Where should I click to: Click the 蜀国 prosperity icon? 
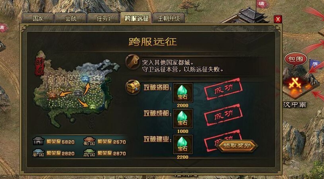(x=89, y=142)
